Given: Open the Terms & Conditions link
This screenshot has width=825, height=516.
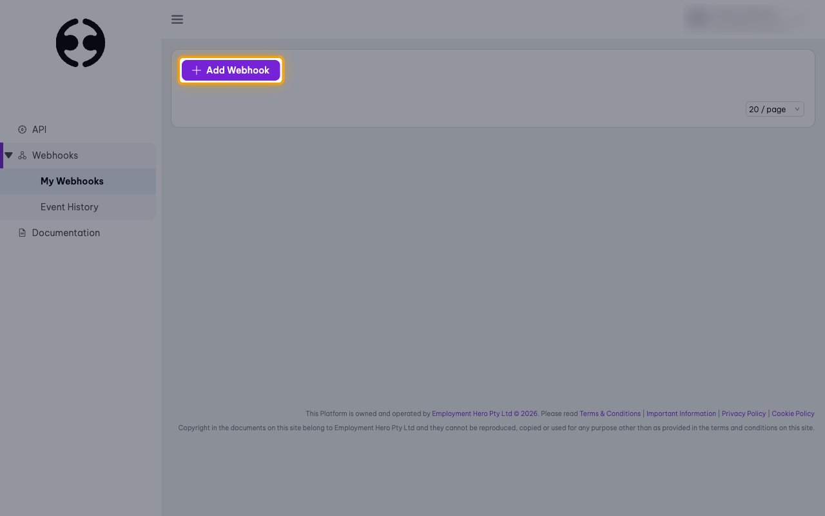Looking at the screenshot, I should [x=610, y=413].
